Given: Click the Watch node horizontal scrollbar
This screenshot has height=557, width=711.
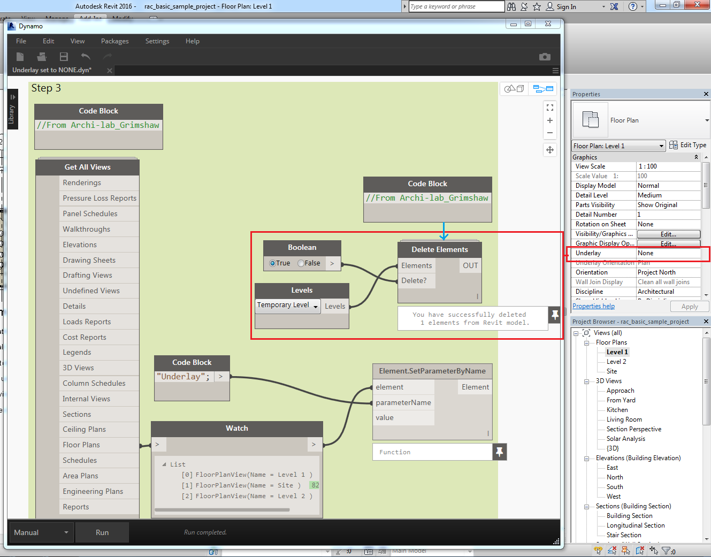Looking at the screenshot, I should point(222,509).
